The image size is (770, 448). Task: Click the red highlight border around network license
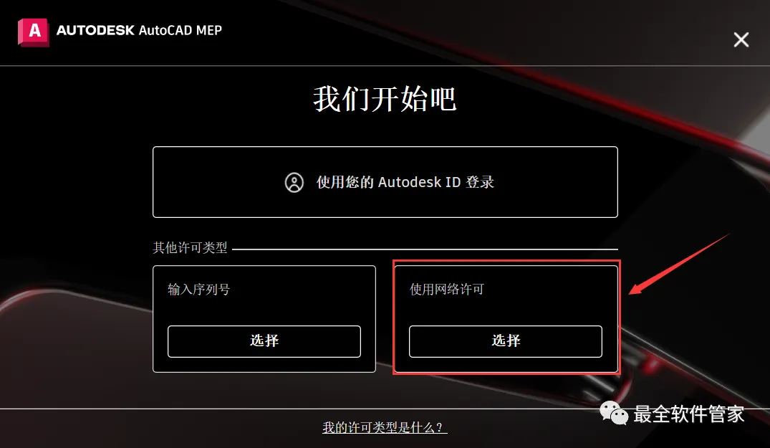pyautogui.click(x=506, y=262)
